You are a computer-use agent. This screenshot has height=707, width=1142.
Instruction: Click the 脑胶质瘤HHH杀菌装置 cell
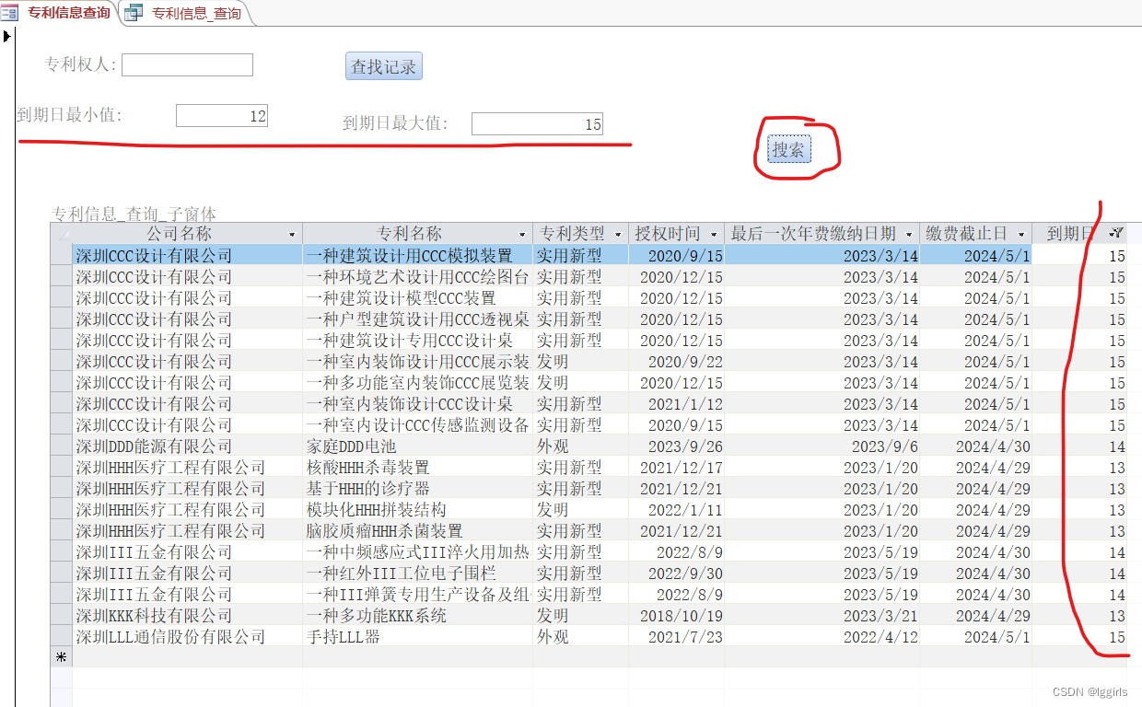pos(418,531)
